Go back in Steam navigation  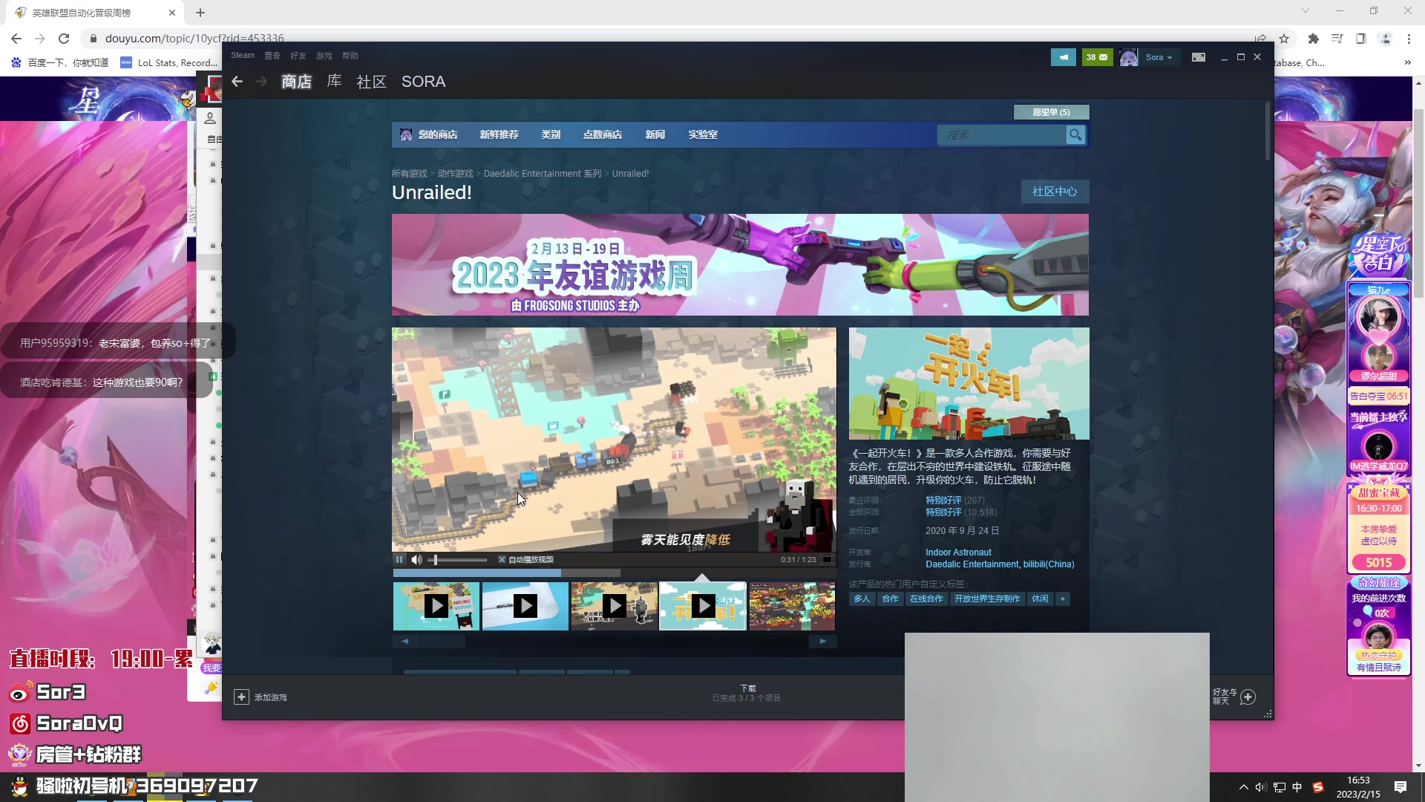pyautogui.click(x=237, y=82)
